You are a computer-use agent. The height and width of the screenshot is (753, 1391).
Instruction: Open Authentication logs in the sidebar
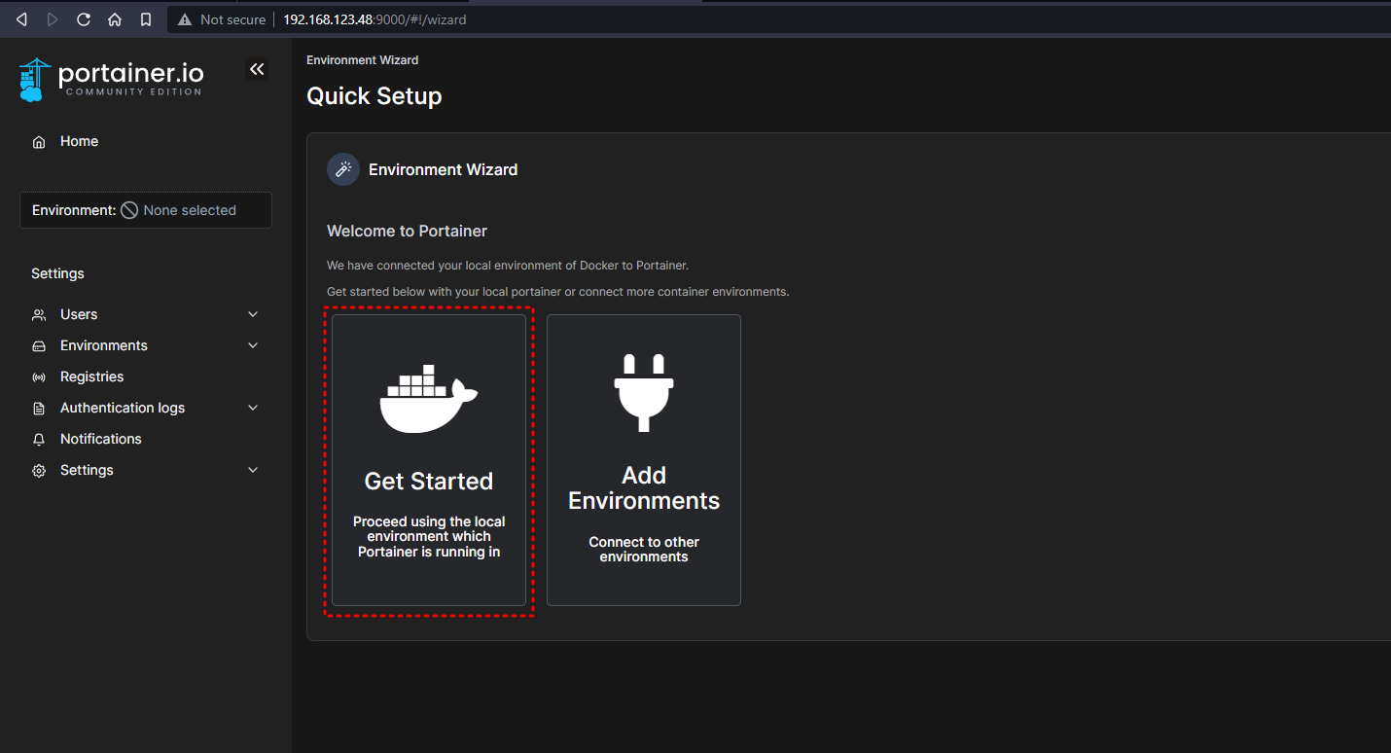point(146,408)
